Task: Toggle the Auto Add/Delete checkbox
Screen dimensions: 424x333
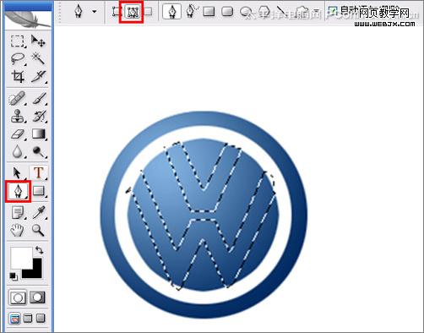Action: [333, 11]
